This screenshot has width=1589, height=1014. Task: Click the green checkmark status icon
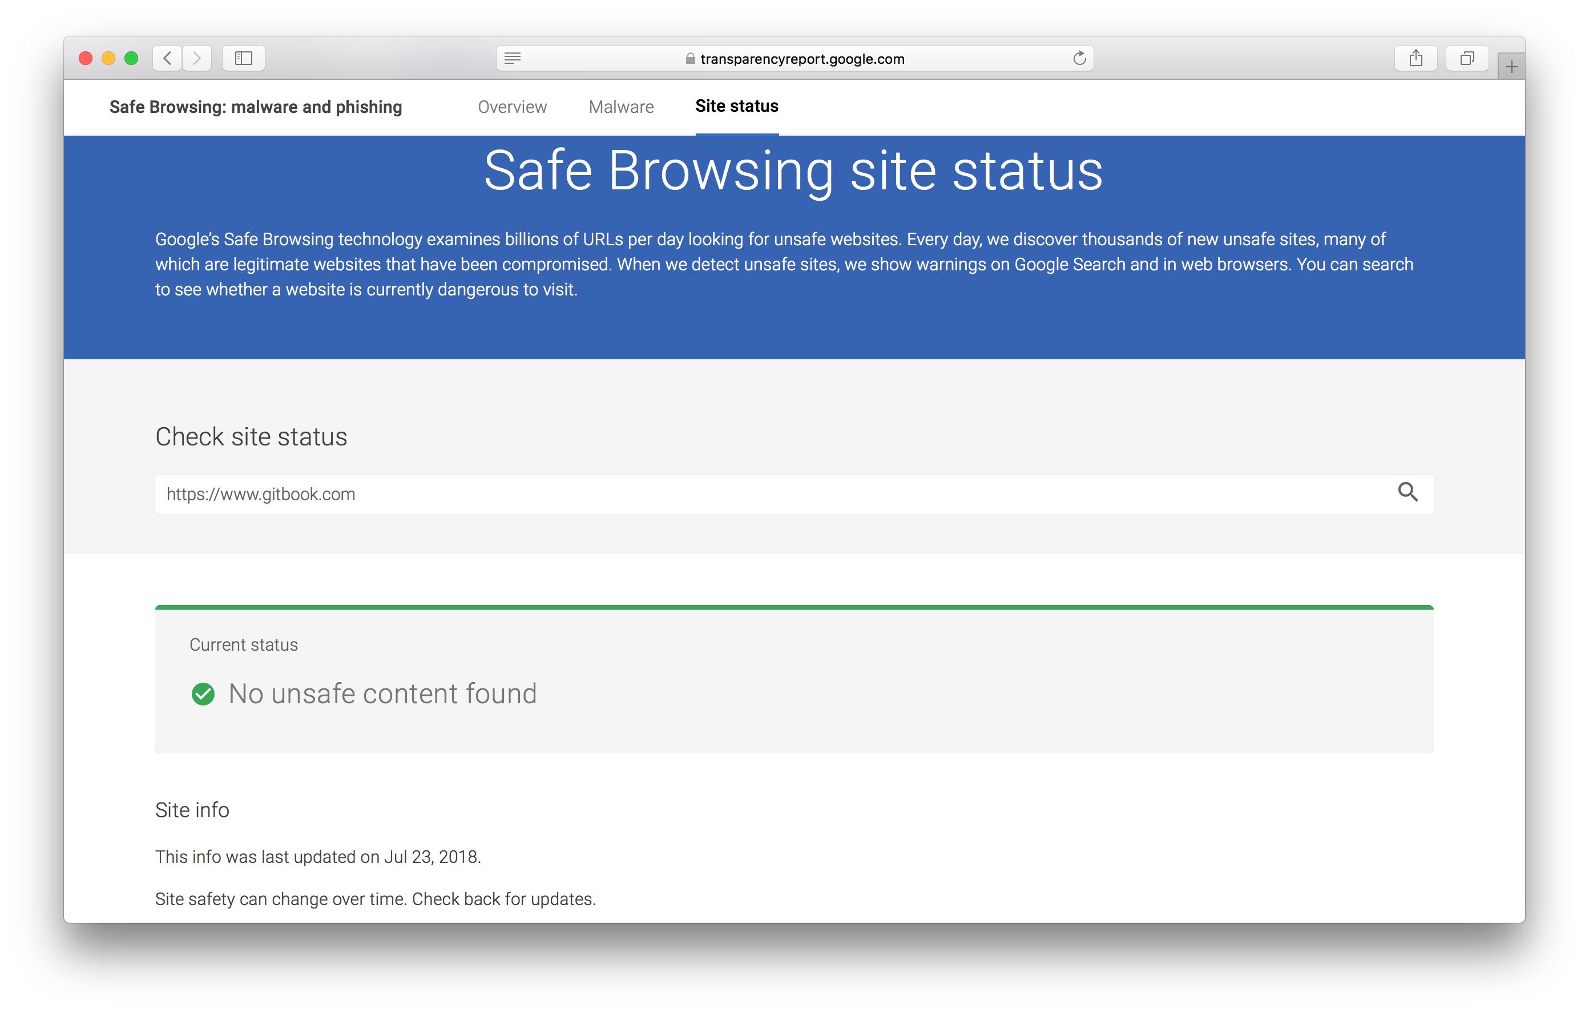203,693
